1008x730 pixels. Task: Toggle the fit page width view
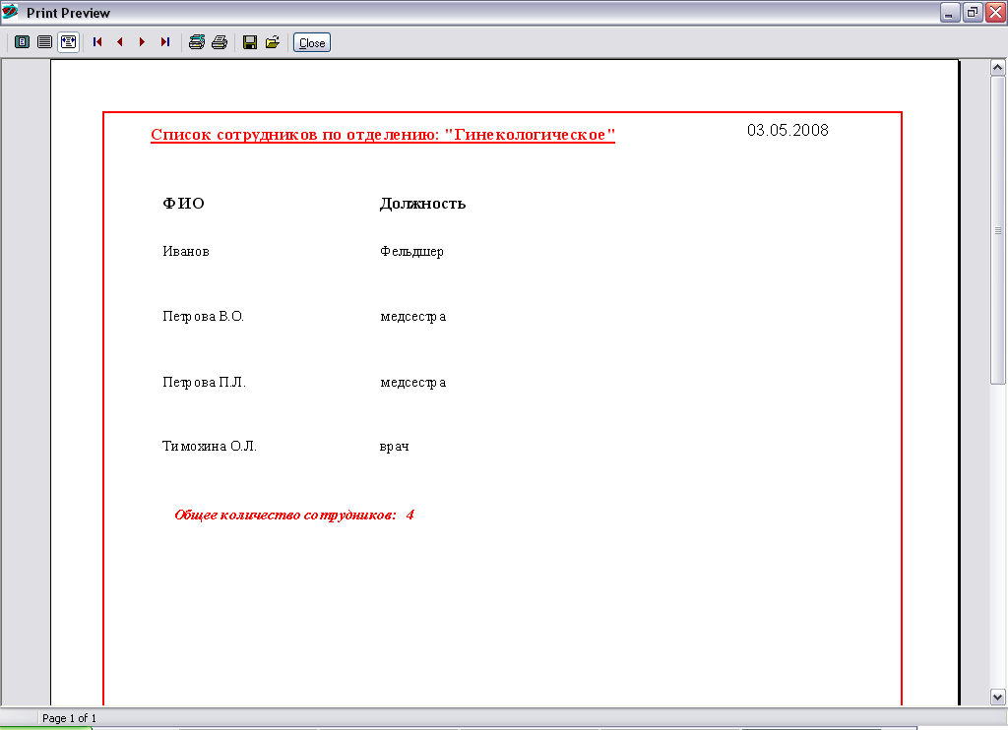(x=68, y=42)
